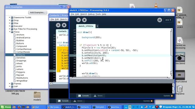The width and height of the screenshot is (195, 109).
Task: Open the Меню start button
Action: tap(6, 107)
